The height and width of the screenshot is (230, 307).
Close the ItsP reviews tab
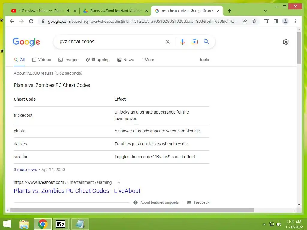point(75,11)
